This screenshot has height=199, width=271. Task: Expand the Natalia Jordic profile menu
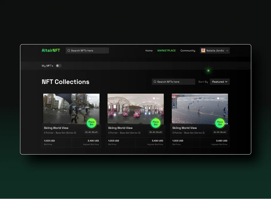click(227, 50)
